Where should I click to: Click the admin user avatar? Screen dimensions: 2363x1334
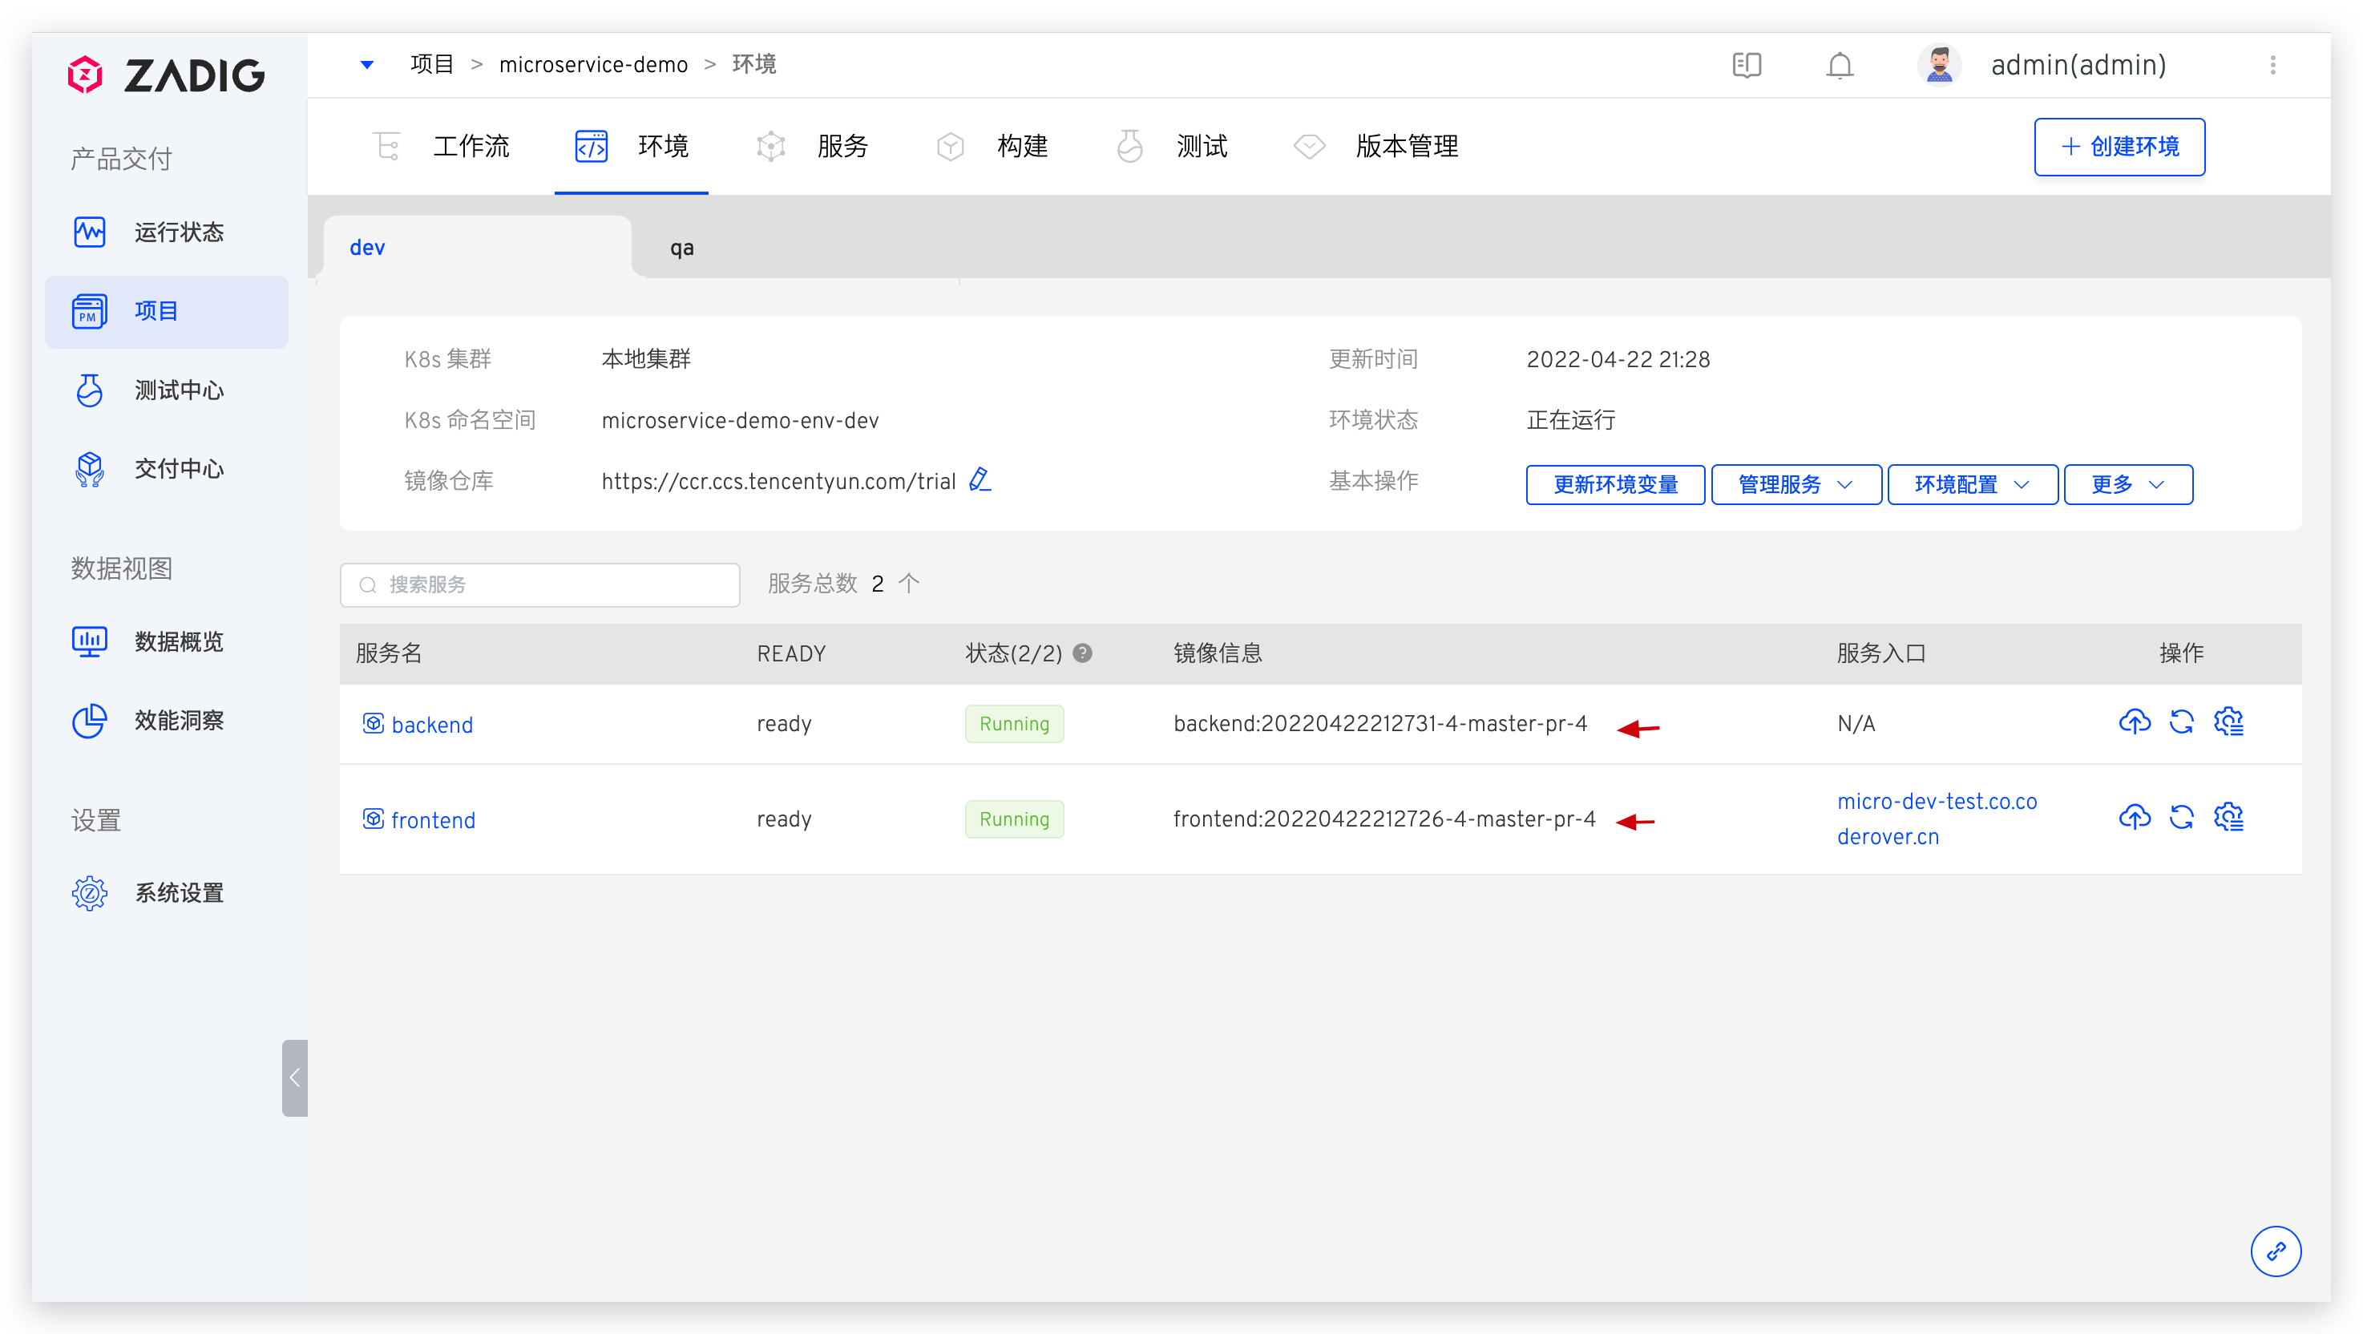pyautogui.click(x=1939, y=65)
